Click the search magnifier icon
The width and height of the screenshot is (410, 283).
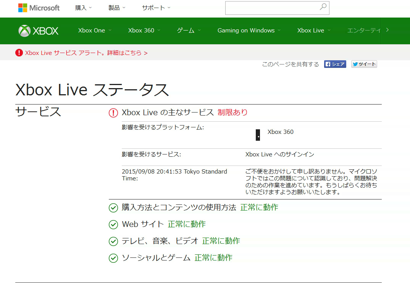tap(323, 7)
